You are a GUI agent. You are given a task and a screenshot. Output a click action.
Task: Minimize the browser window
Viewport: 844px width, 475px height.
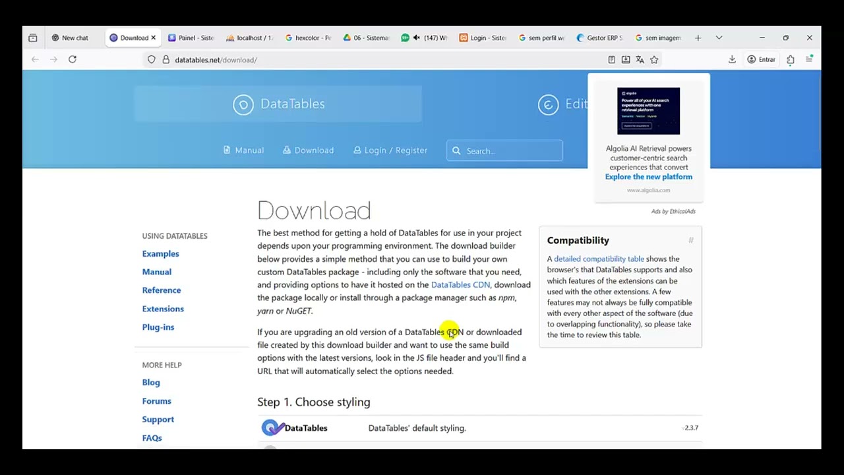[x=762, y=38]
